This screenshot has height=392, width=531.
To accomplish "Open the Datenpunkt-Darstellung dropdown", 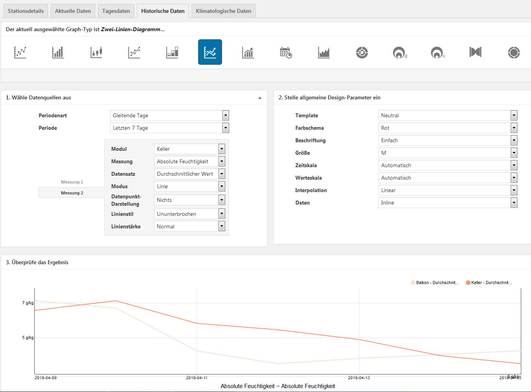I will [190, 200].
